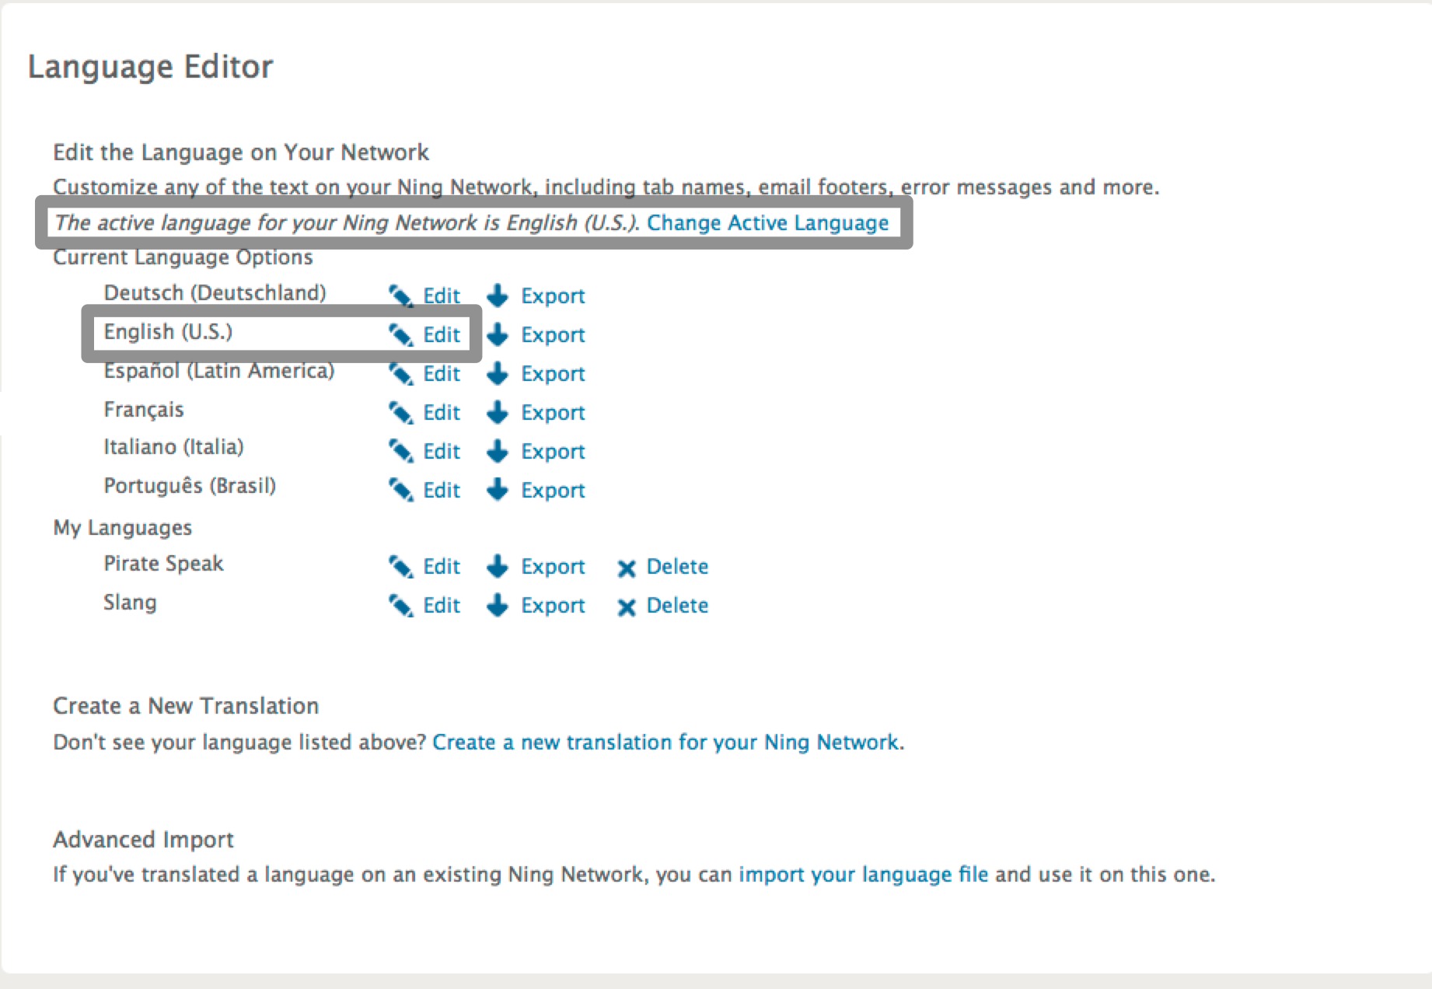Screen dimensions: 1432x989
Task: Click Delete link for Pirate Speak
Action: pos(677,567)
